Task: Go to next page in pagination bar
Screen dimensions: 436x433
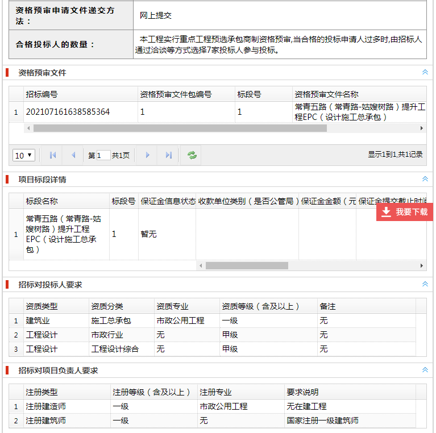Action: tap(148, 155)
